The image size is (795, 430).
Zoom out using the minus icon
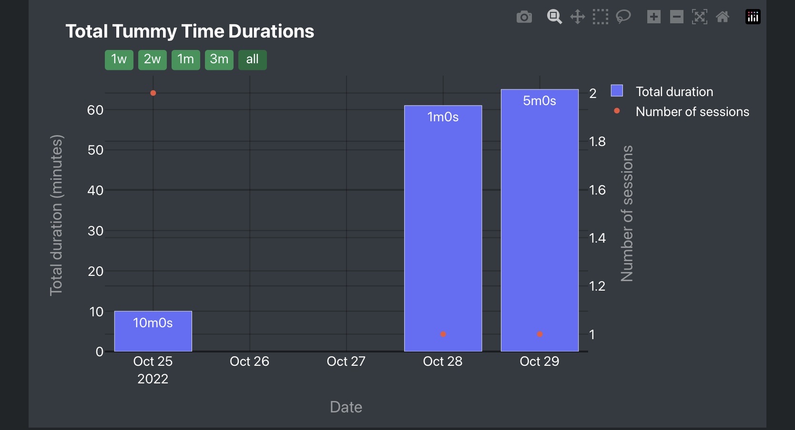pyautogui.click(x=676, y=17)
